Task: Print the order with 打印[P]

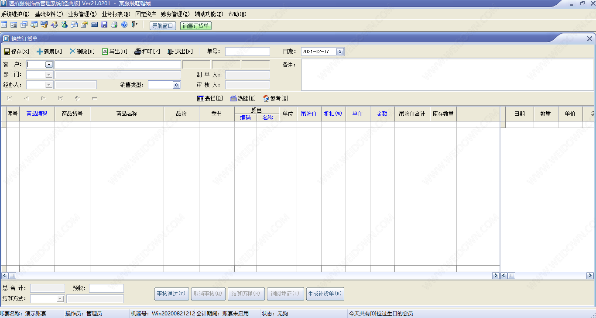Action: (x=147, y=52)
